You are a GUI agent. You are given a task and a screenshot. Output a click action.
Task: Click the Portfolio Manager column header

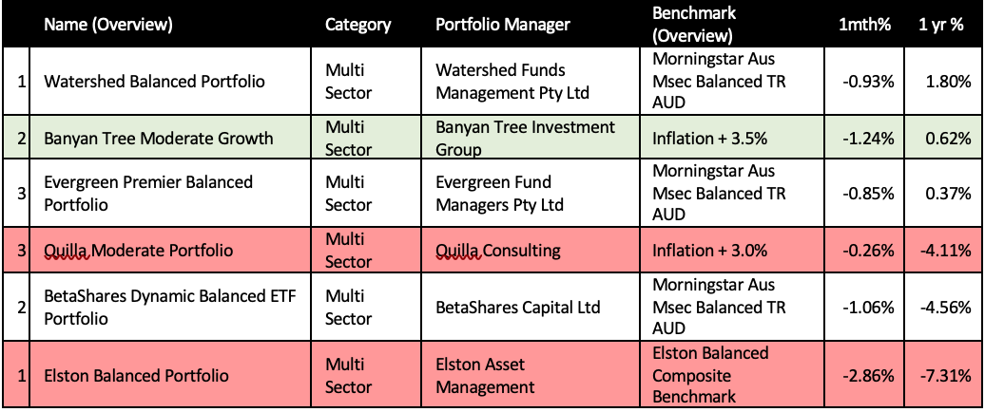tap(502, 26)
